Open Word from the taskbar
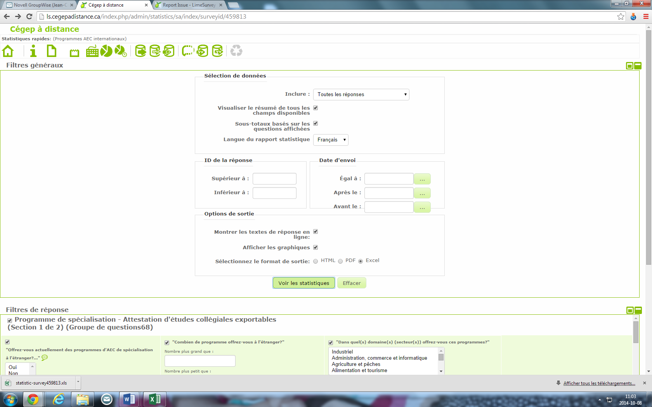The height and width of the screenshot is (407, 652). tap(130, 399)
